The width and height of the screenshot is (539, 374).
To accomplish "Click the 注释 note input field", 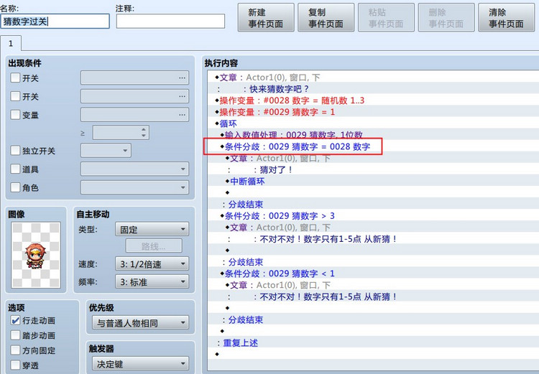I will (170, 22).
